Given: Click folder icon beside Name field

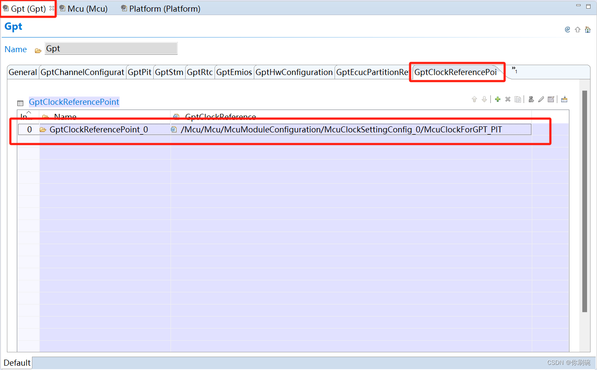Looking at the screenshot, I should (38, 50).
